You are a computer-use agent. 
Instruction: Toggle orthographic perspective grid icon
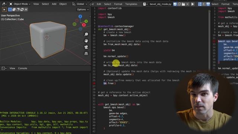point(86,54)
